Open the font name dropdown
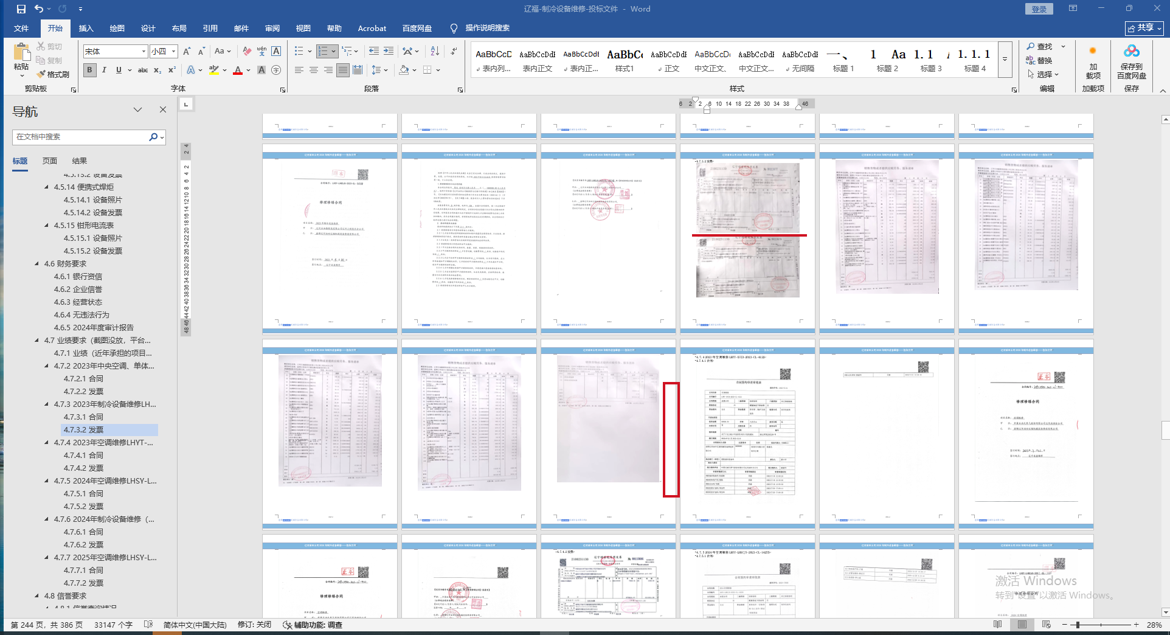Screen dimensions: 1170x635 144,52
